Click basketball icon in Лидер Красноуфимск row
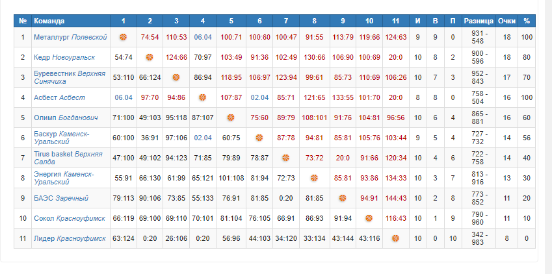This screenshot has height=274, width=552. 396,238
